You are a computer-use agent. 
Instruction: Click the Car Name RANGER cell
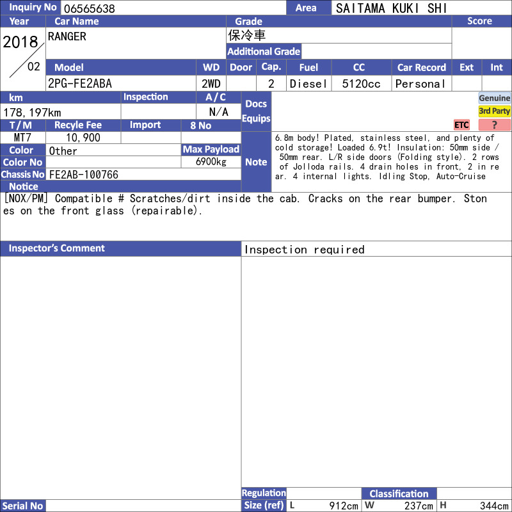136,43
